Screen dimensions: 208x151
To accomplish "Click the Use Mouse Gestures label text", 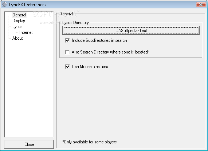I will tap(90, 67).
